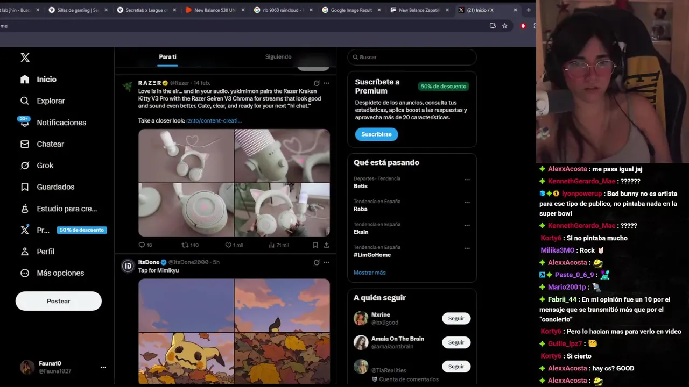The height and width of the screenshot is (387, 689).
Task: Open more options on ItsDone post
Action: coord(326,262)
